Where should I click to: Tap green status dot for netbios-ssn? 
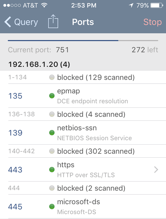(x=52, y=133)
